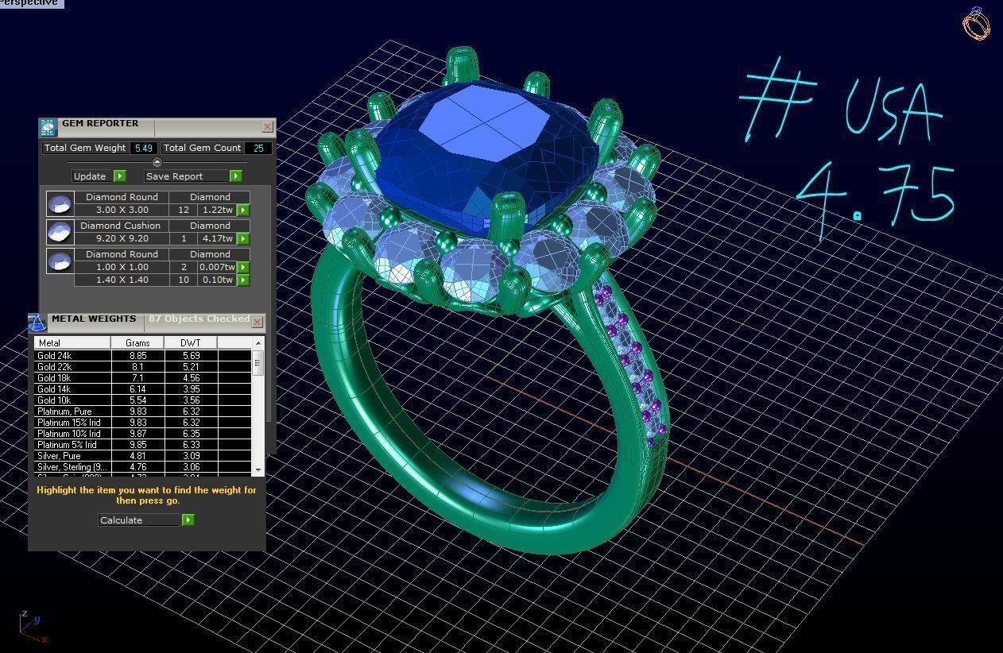Click the 9.20 X 9.20 gem size cell
Image resolution: width=1003 pixels, height=653 pixels.
[122, 238]
